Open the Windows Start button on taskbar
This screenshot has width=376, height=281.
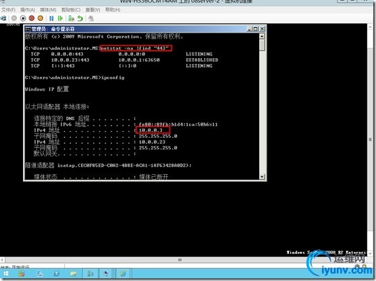click(x=6, y=274)
